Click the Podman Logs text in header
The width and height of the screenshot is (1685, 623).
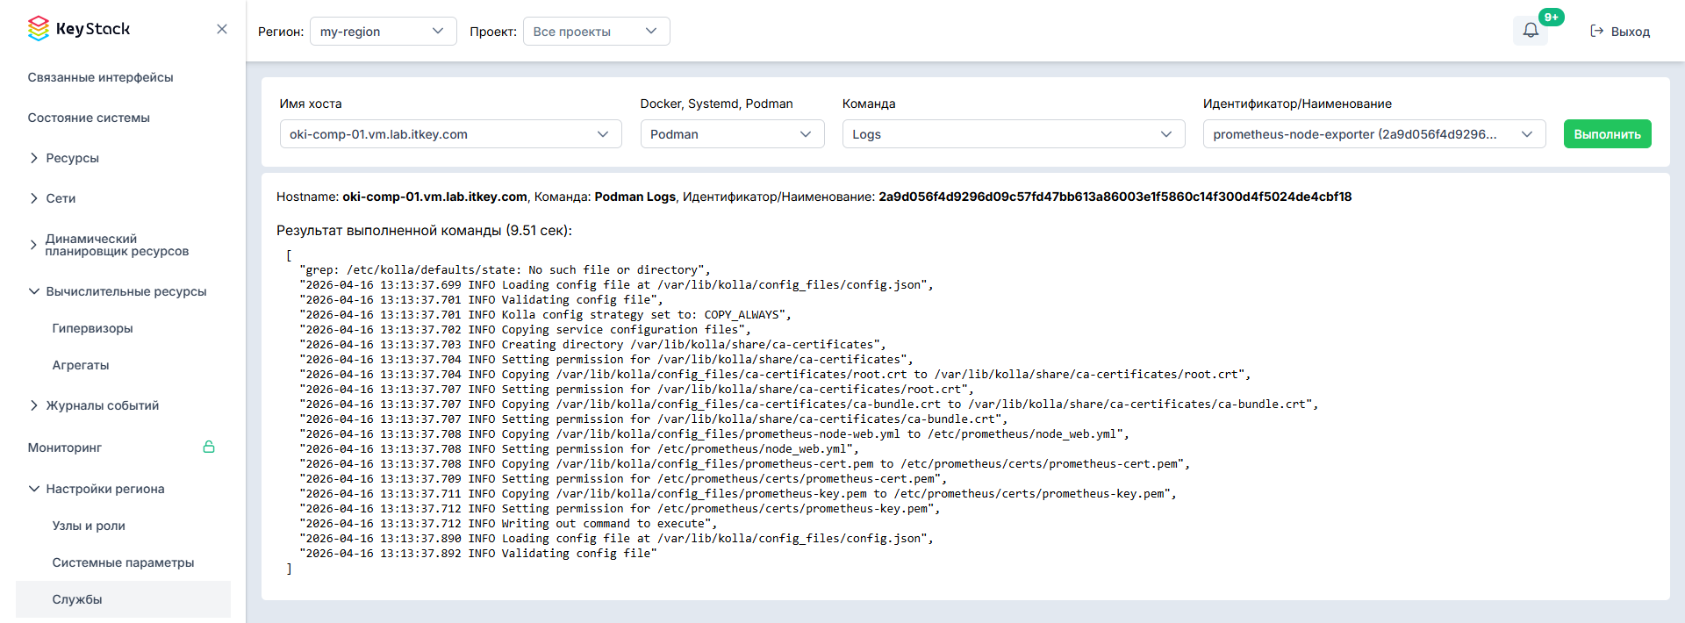coord(635,197)
